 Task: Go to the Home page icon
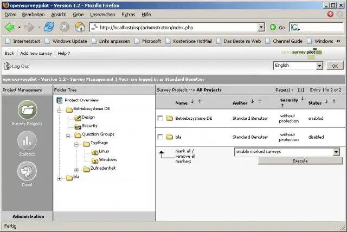pyautogui.click(x=80, y=27)
